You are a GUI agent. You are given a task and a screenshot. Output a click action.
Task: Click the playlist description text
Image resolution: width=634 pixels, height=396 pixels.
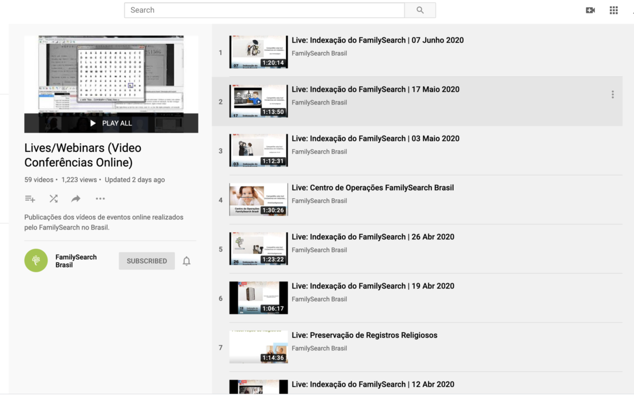click(x=104, y=222)
